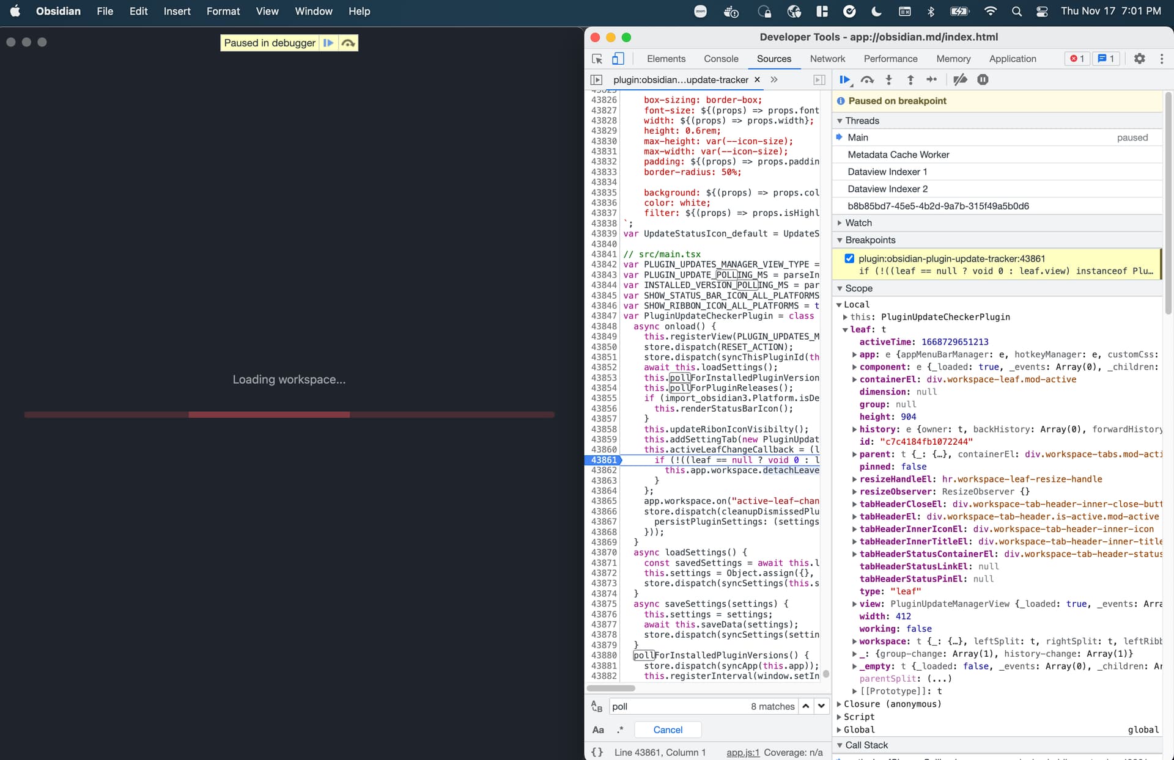Click the pretty-print braces icon in status bar

click(x=598, y=753)
